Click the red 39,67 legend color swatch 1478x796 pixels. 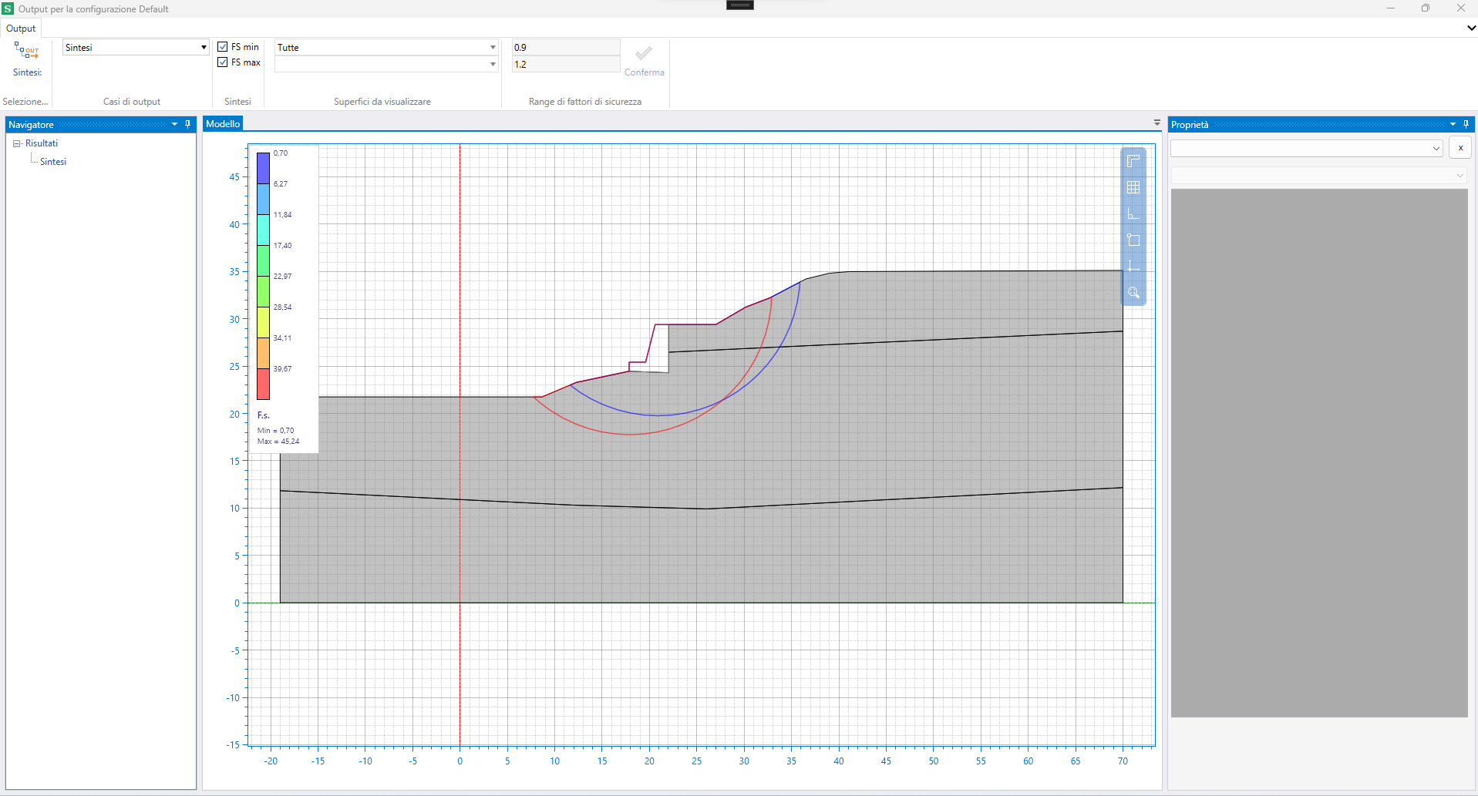[263, 384]
